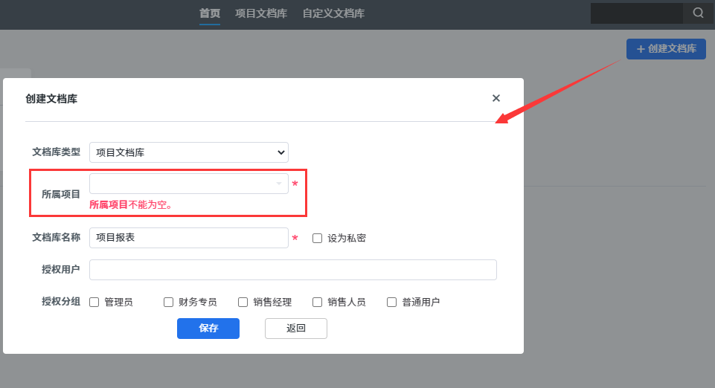Click the search magnifier icon
The image size is (715, 388).
[x=698, y=13]
